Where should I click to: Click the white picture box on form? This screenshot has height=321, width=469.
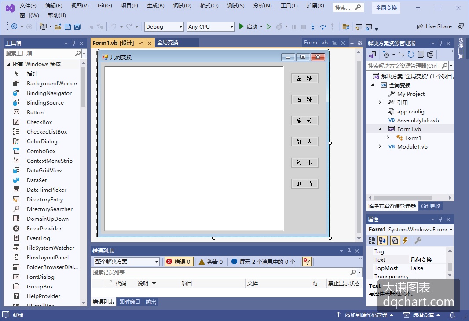coord(194,149)
